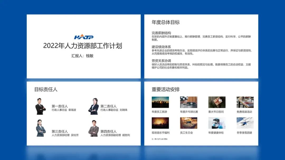Select the text 人力资源部经理 吴桂芳
Screen dimensions: 285x160
click(65, 135)
